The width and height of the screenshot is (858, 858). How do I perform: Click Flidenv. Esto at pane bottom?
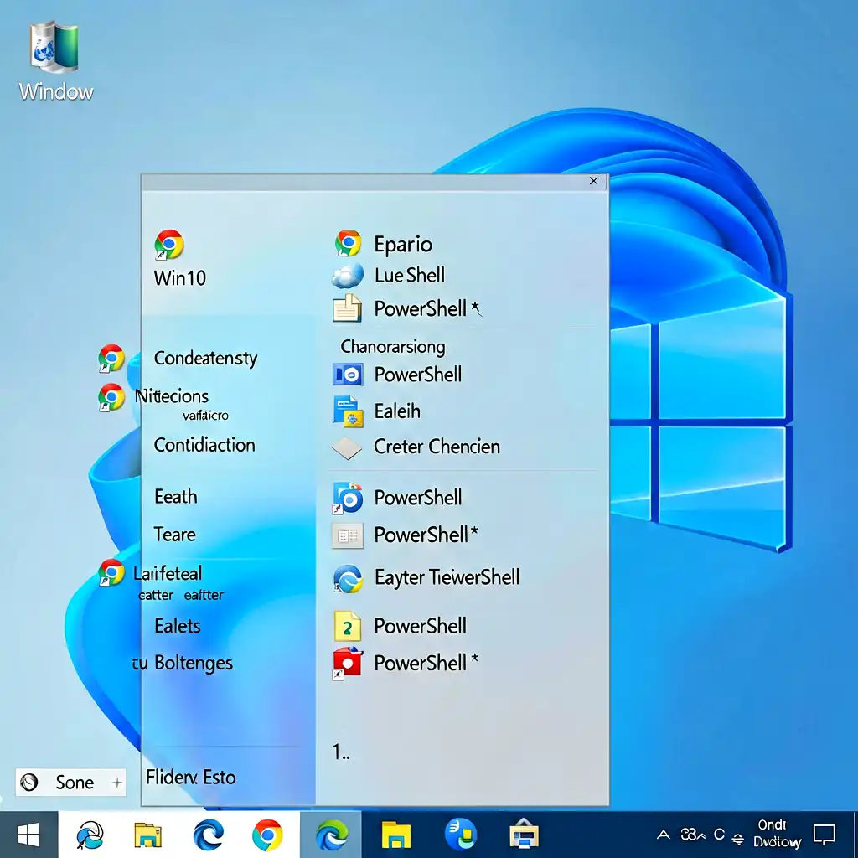[x=190, y=778]
